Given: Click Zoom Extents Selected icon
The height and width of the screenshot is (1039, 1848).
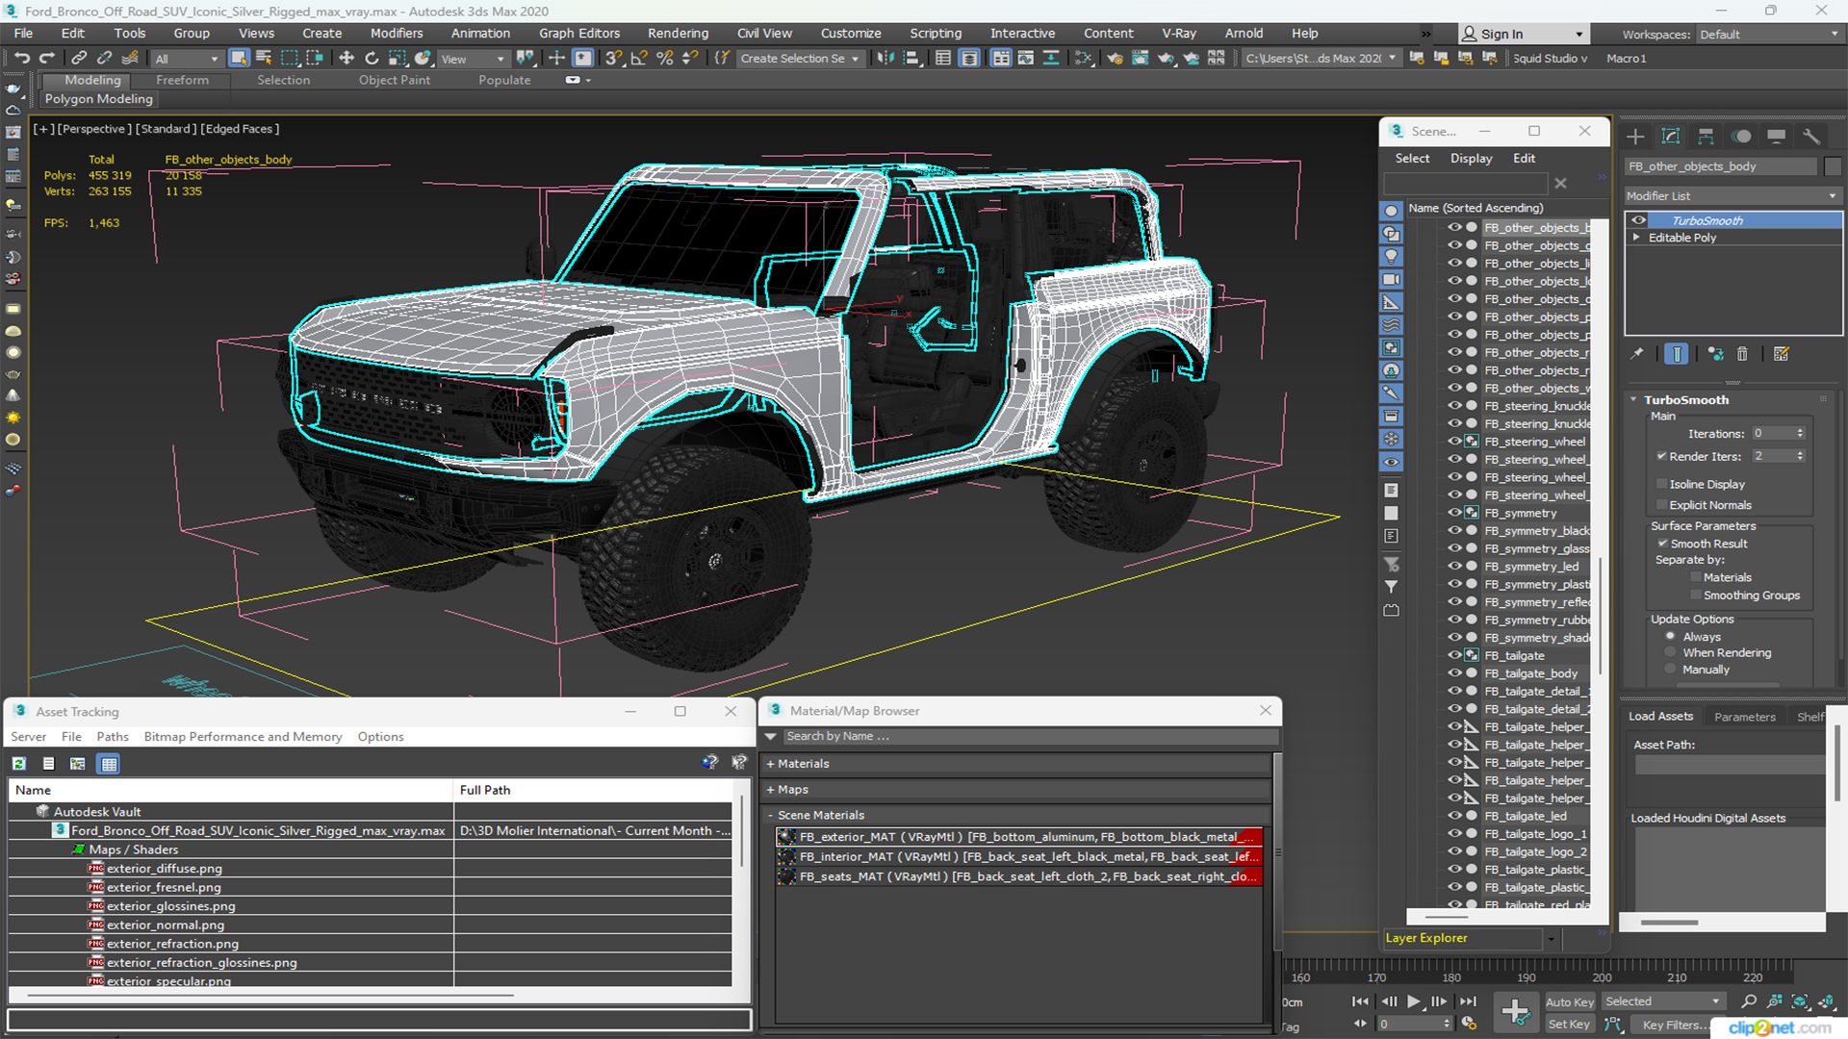Looking at the screenshot, I should (1800, 1001).
